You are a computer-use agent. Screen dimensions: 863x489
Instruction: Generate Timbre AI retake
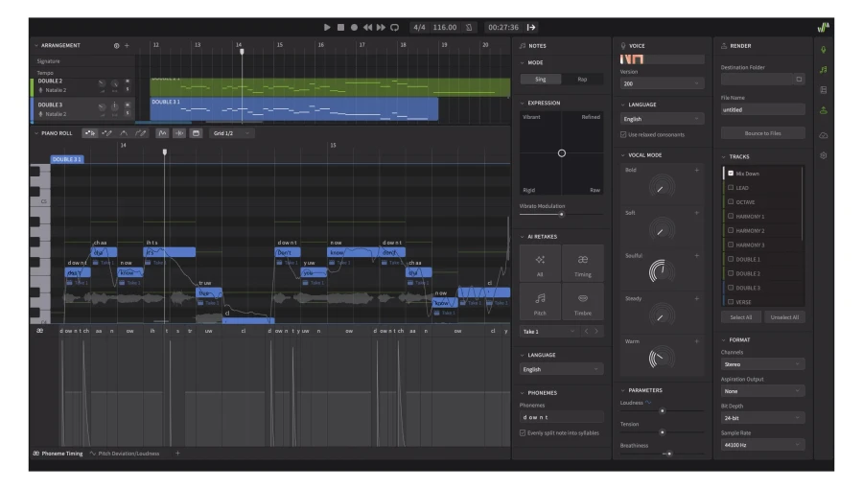[x=583, y=302]
